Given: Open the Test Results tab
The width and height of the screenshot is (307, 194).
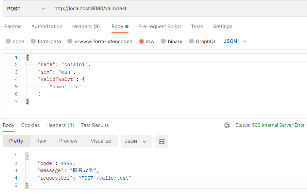Looking at the screenshot, I should tap(95, 125).
